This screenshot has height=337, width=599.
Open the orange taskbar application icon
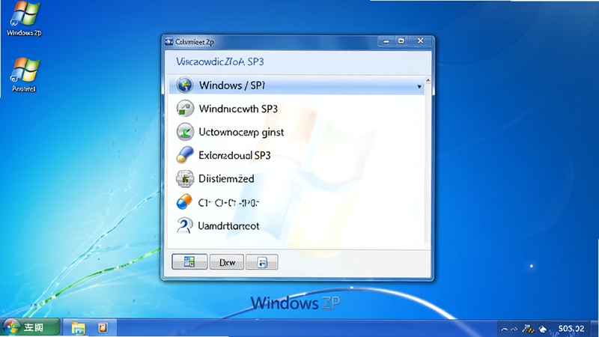click(x=103, y=327)
